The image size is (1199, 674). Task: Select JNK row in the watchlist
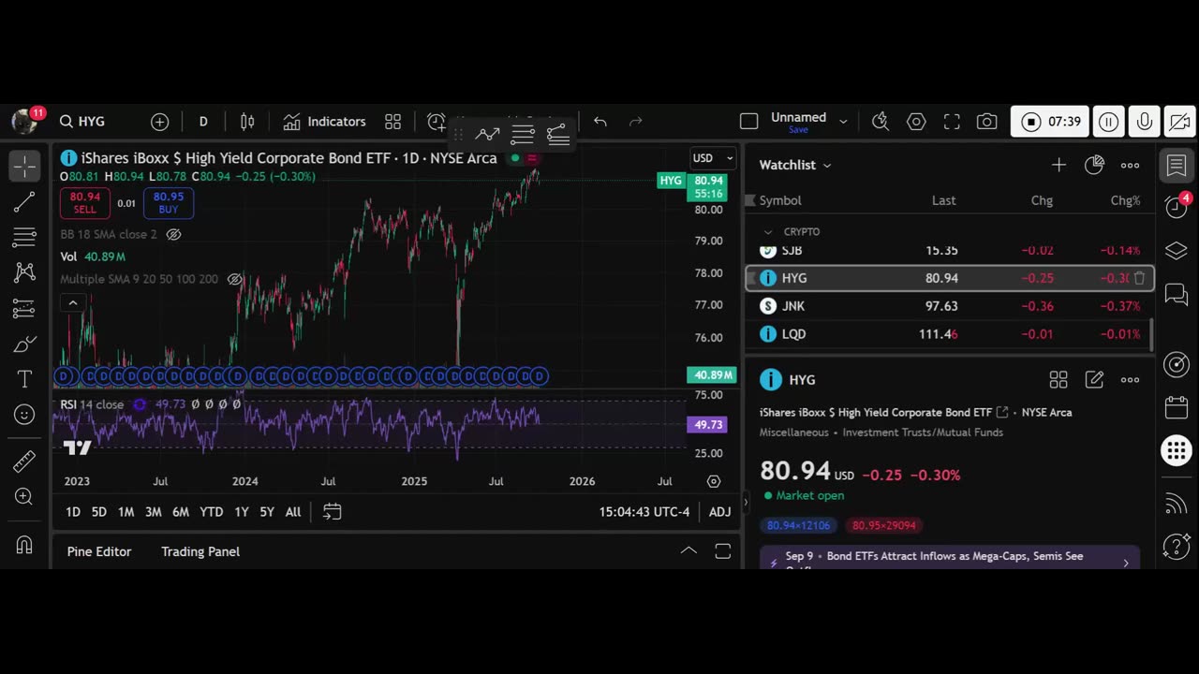tap(949, 306)
